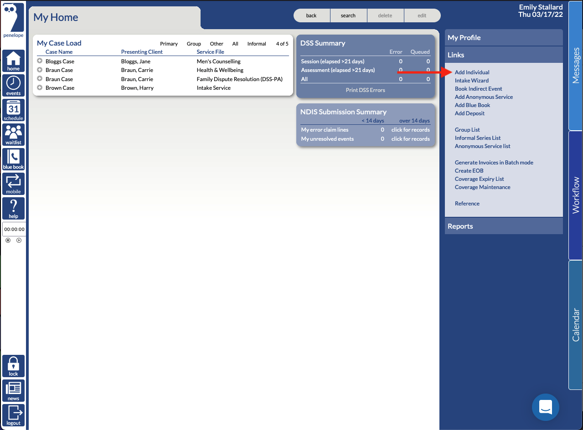
Task: Open Anonymous Service list link
Action: coord(482,146)
